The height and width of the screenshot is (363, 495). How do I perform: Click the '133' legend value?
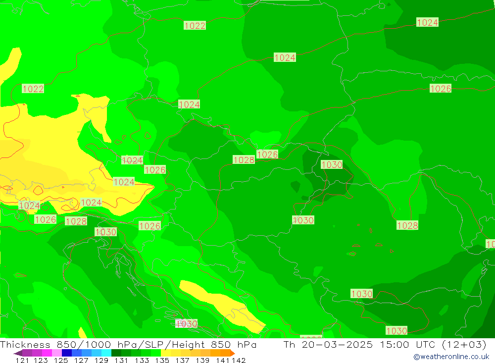(142, 360)
